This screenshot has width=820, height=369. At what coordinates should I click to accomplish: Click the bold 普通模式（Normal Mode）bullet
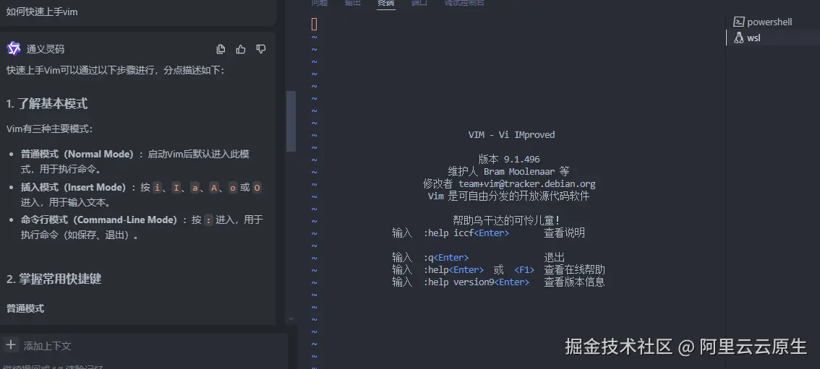pyautogui.click(x=77, y=154)
